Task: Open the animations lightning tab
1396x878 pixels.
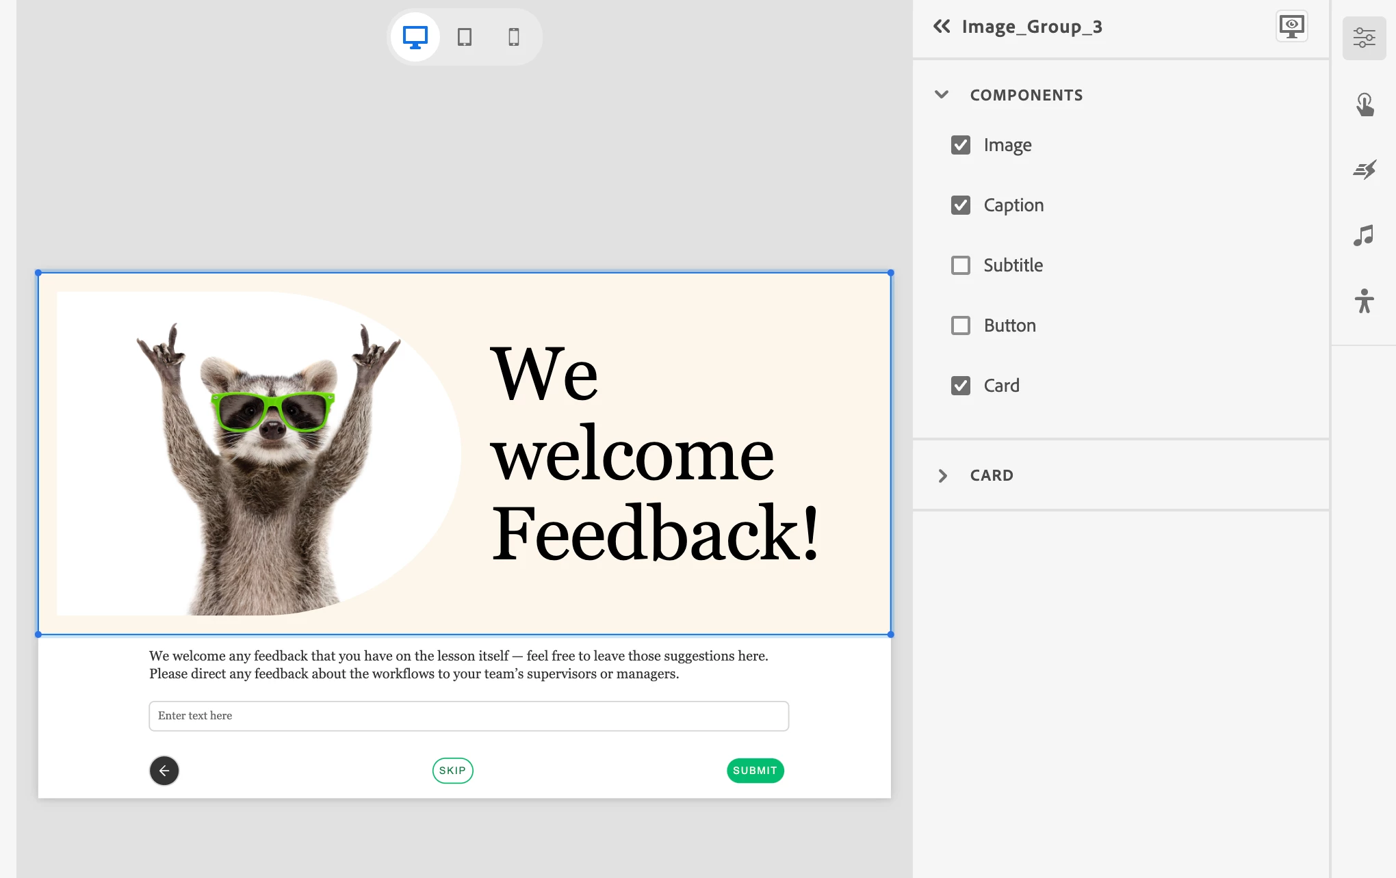Action: click(x=1364, y=170)
